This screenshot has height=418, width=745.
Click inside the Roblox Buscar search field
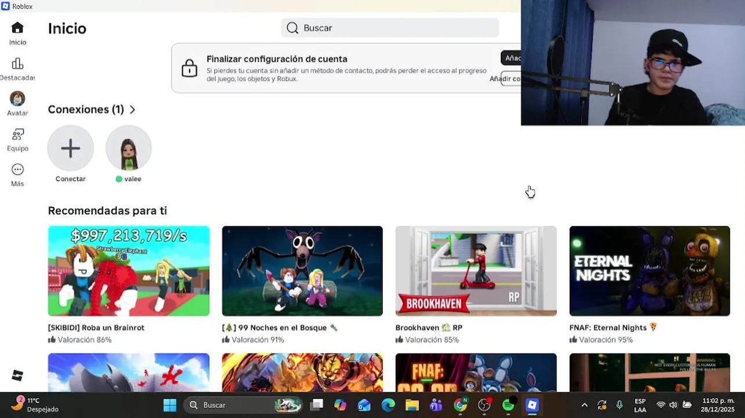click(390, 28)
